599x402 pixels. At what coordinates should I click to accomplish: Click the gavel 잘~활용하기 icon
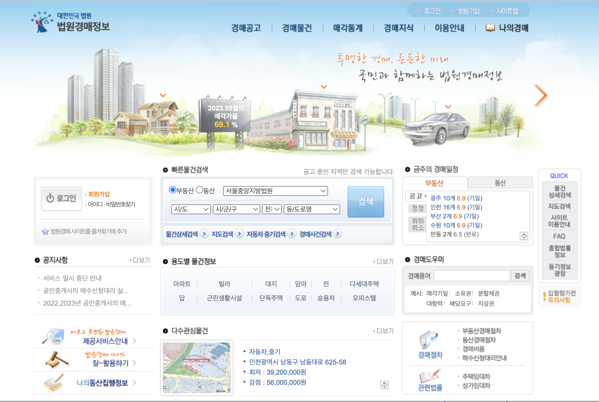(x=56, y=360)
